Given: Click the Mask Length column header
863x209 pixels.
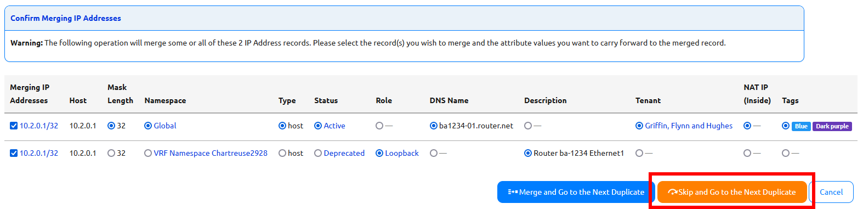Looking at the screenshot, I should (120, 94).
